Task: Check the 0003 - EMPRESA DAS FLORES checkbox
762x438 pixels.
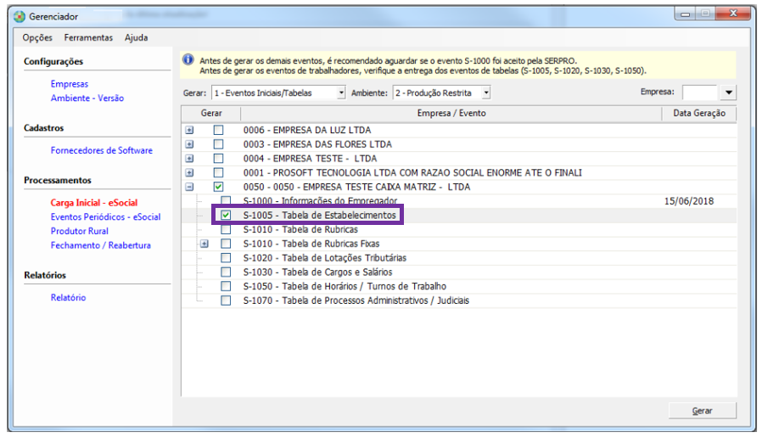Action: click(219, 144)
